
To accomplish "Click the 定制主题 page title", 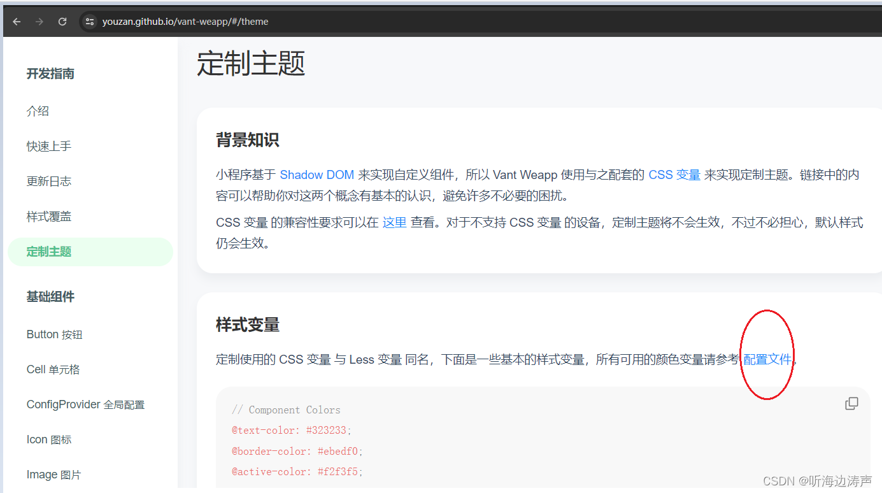I will click(x=251, y=64).
